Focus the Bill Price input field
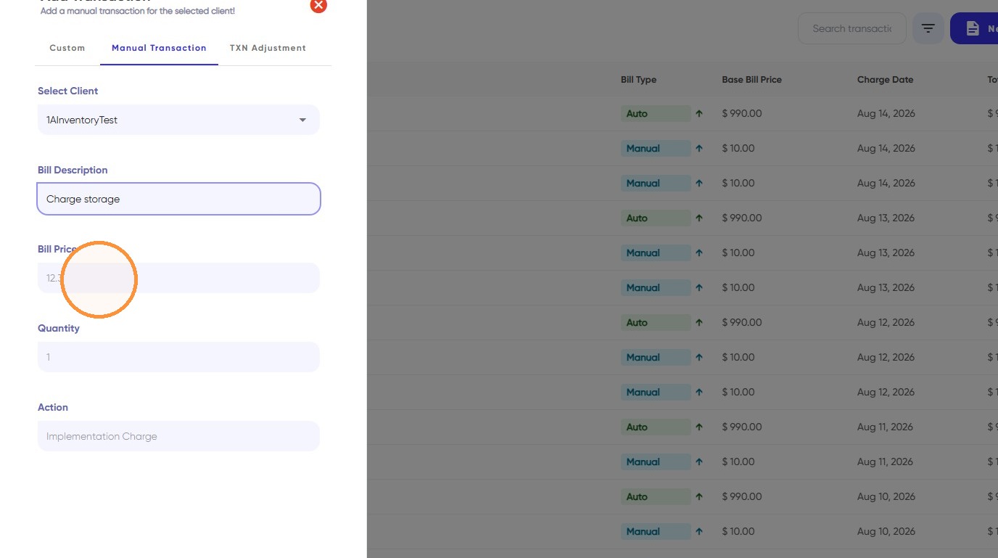Screen dimensions: 998x558 pos(178,278)
